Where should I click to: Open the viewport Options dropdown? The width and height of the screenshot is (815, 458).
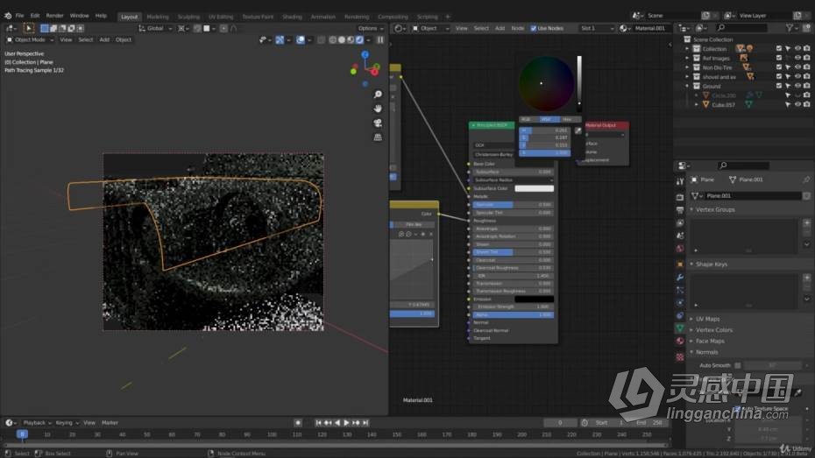pos(370,28)
